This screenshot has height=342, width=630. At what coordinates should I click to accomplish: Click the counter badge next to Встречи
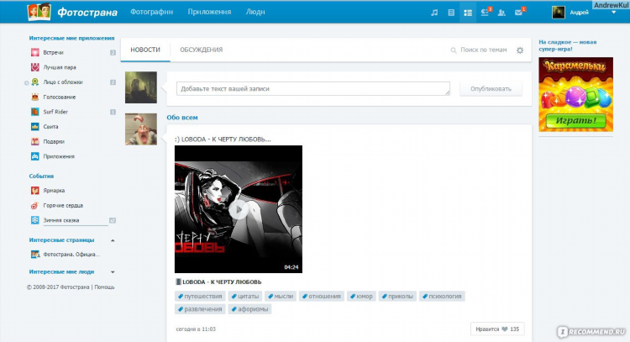coord(113,53)
